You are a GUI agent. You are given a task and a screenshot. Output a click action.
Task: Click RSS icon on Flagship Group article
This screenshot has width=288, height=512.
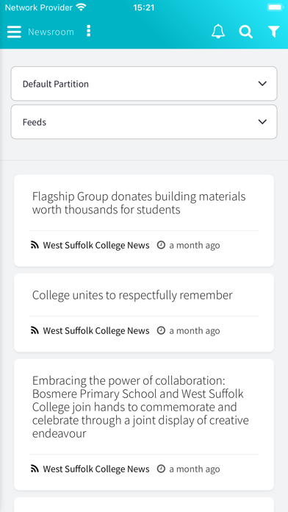coord(35,245)
